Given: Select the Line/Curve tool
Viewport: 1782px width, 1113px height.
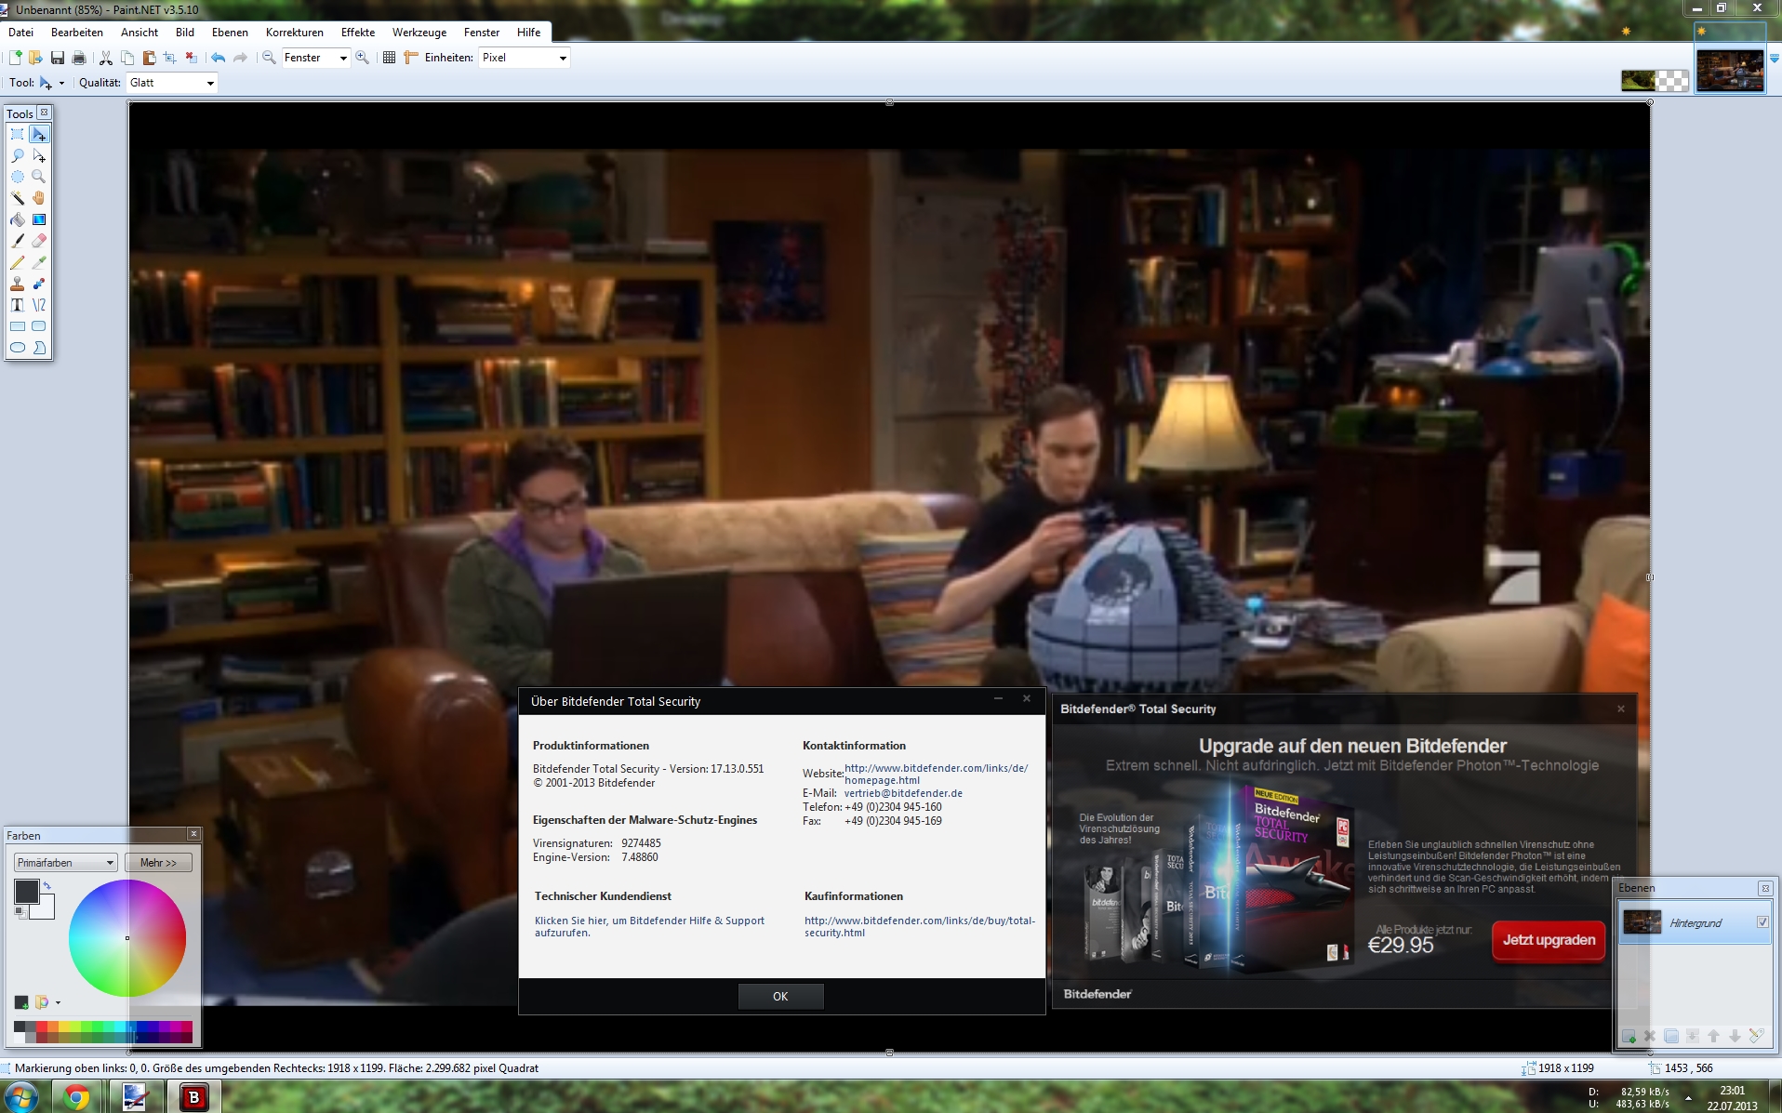Looking at the screenshot, I should [x=39, y=305].
